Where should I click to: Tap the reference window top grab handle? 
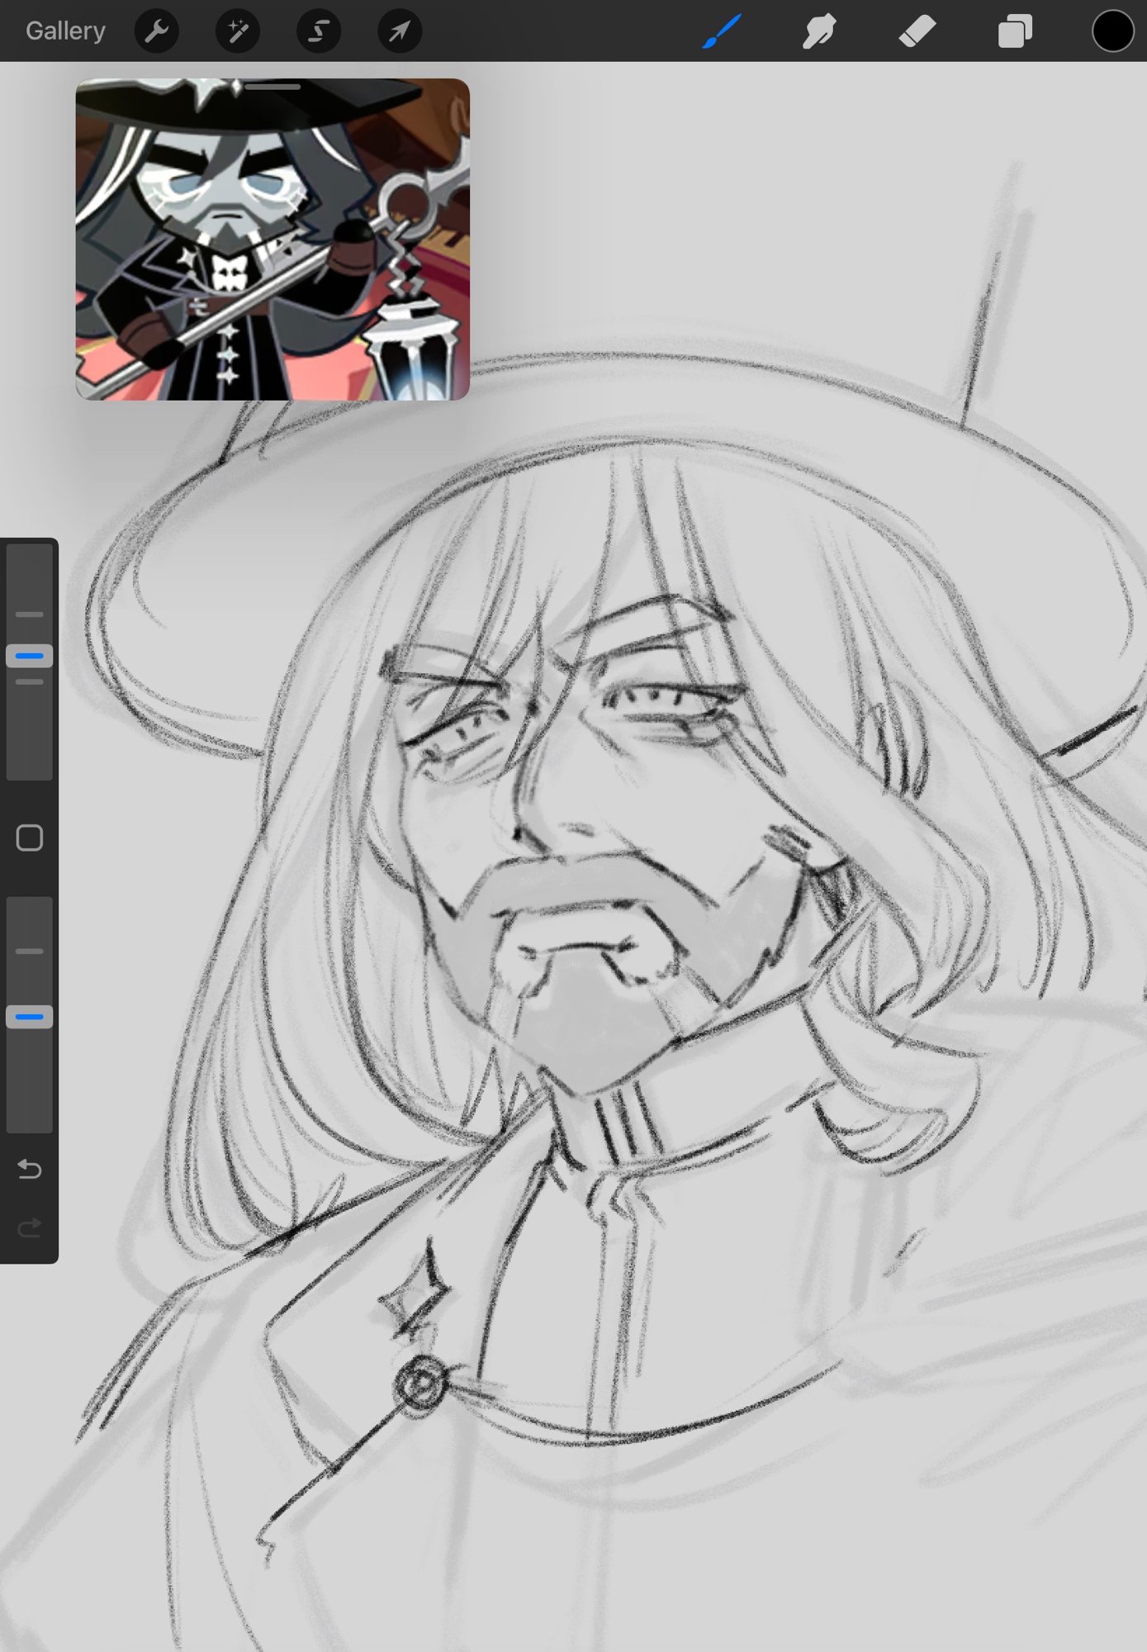tap(273, 86)
